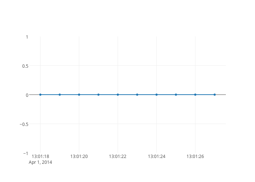This screenshot has width=255, height=182.
Task: Select the last data point at 13:01:27
Action: click(x=215, y=95)
